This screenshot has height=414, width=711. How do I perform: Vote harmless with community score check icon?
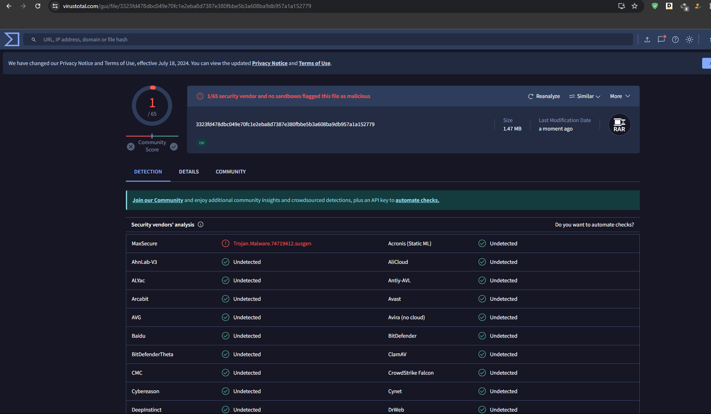tap(174, 147)
